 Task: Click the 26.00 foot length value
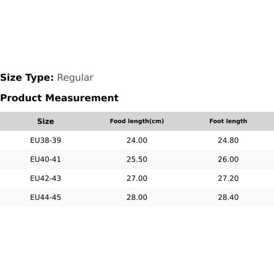coord(228,159)
